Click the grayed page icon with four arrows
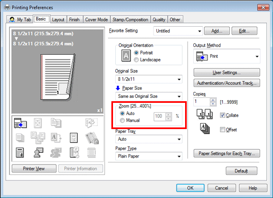273x198 pixels. coord(38,123)
